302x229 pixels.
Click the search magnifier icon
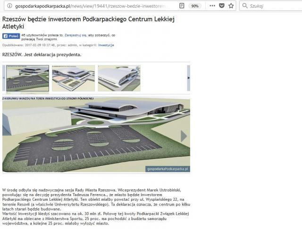tap(246, 6)
